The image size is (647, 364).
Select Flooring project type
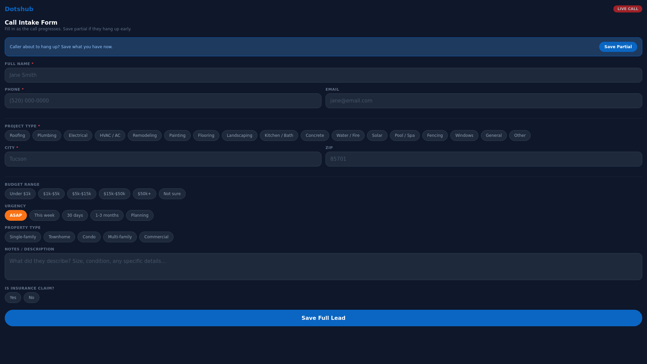pyautogui.click(x=206, y=135)
